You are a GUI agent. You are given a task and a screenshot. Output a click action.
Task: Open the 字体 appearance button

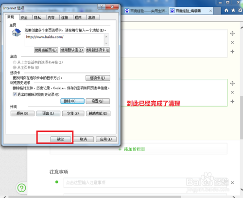73,113
